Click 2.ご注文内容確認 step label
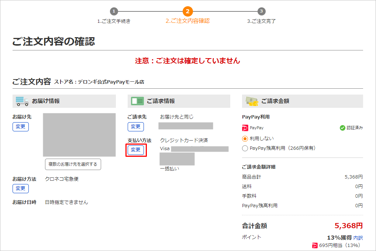The height and width of the screenshot is (251, 376). pos(187,21)
